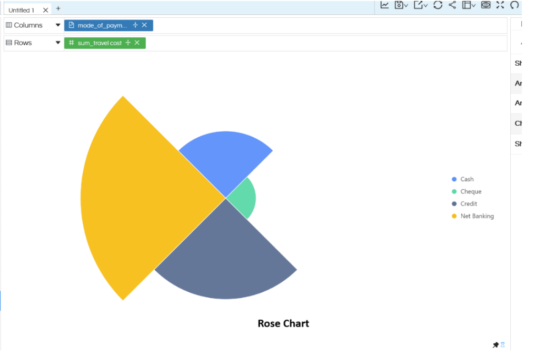Image resolution: width=554 pixels, height=358 pixels.
Task: Open the Rows dropdown arrow
Action: pyautogui.click(x=57, y=43)
